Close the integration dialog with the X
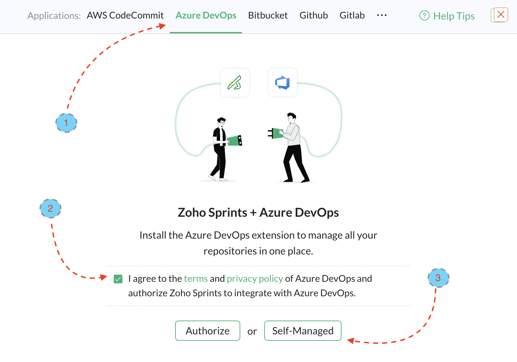The height and width of the screenshot is (362, 517). [x=501, y=14]
